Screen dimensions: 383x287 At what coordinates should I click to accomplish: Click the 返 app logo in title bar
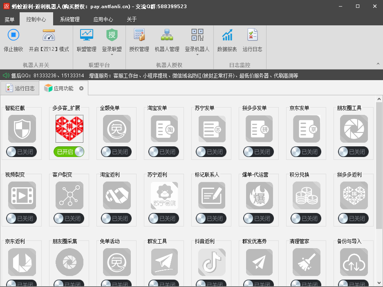pyautogui.click(x=7, y=6)
